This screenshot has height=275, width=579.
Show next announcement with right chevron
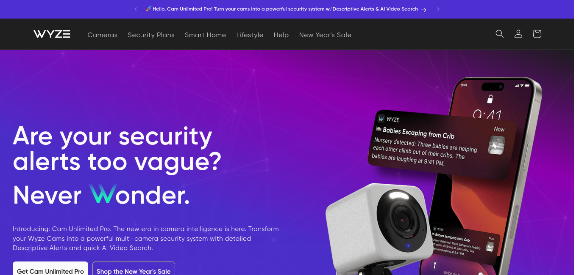click(x=438, y=9)
